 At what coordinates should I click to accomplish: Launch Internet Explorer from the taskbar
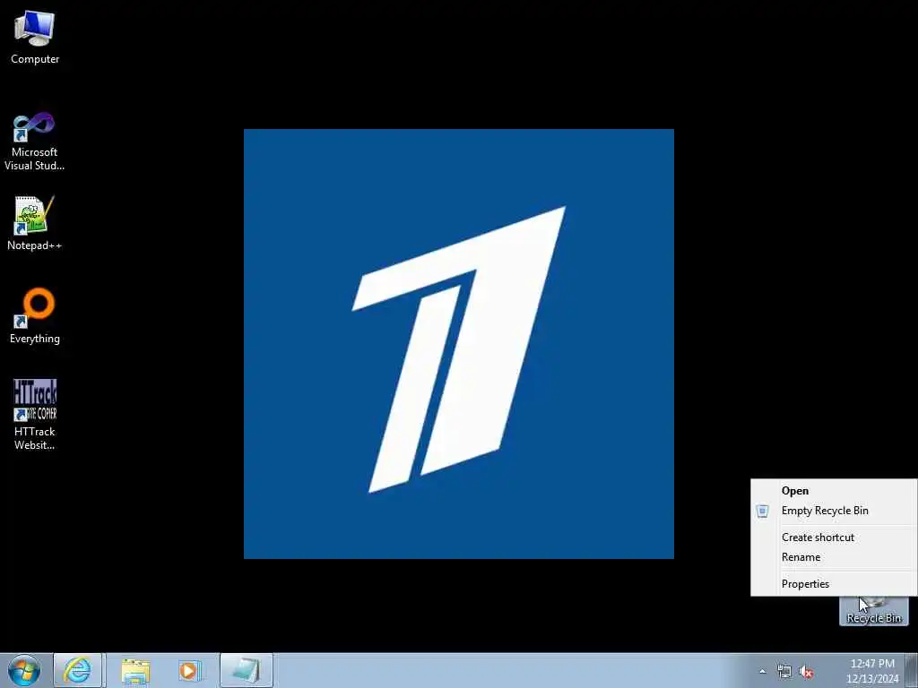(78, 670)
